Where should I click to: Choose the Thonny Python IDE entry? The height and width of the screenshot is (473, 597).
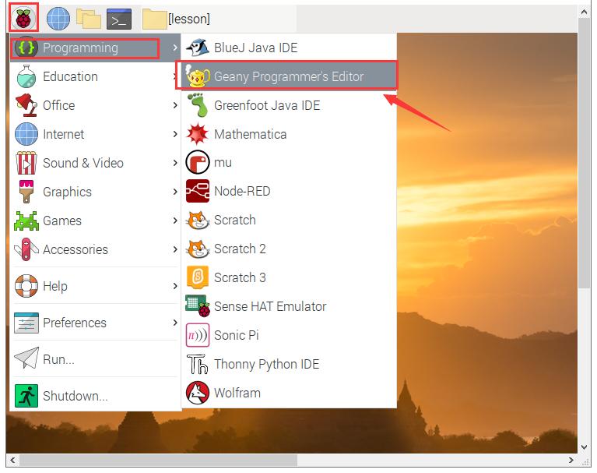[289, 364]
